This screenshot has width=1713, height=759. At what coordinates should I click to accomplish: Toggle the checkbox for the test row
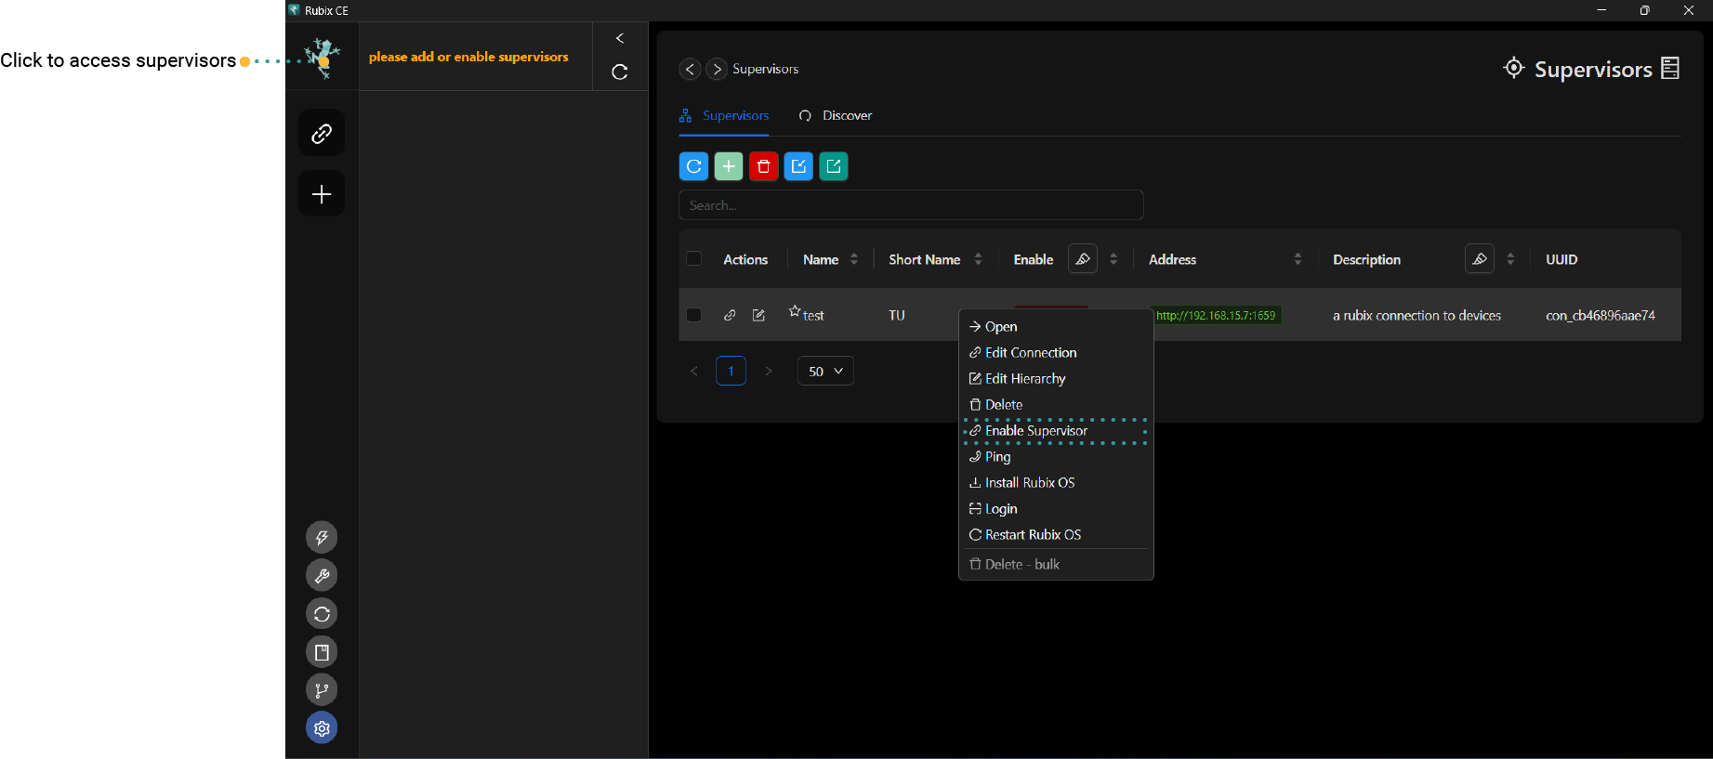click(x=693, y=314)
